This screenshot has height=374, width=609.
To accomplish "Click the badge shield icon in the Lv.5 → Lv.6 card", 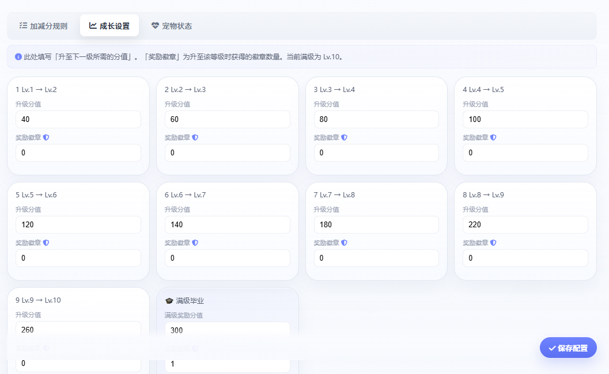I will coord(46,243).
